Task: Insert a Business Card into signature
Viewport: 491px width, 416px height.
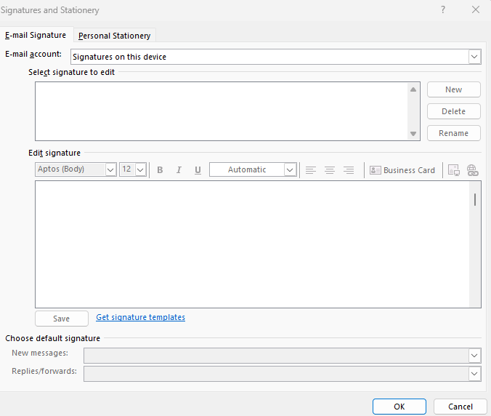Action: pyautogui.click(x=402, y=170)
